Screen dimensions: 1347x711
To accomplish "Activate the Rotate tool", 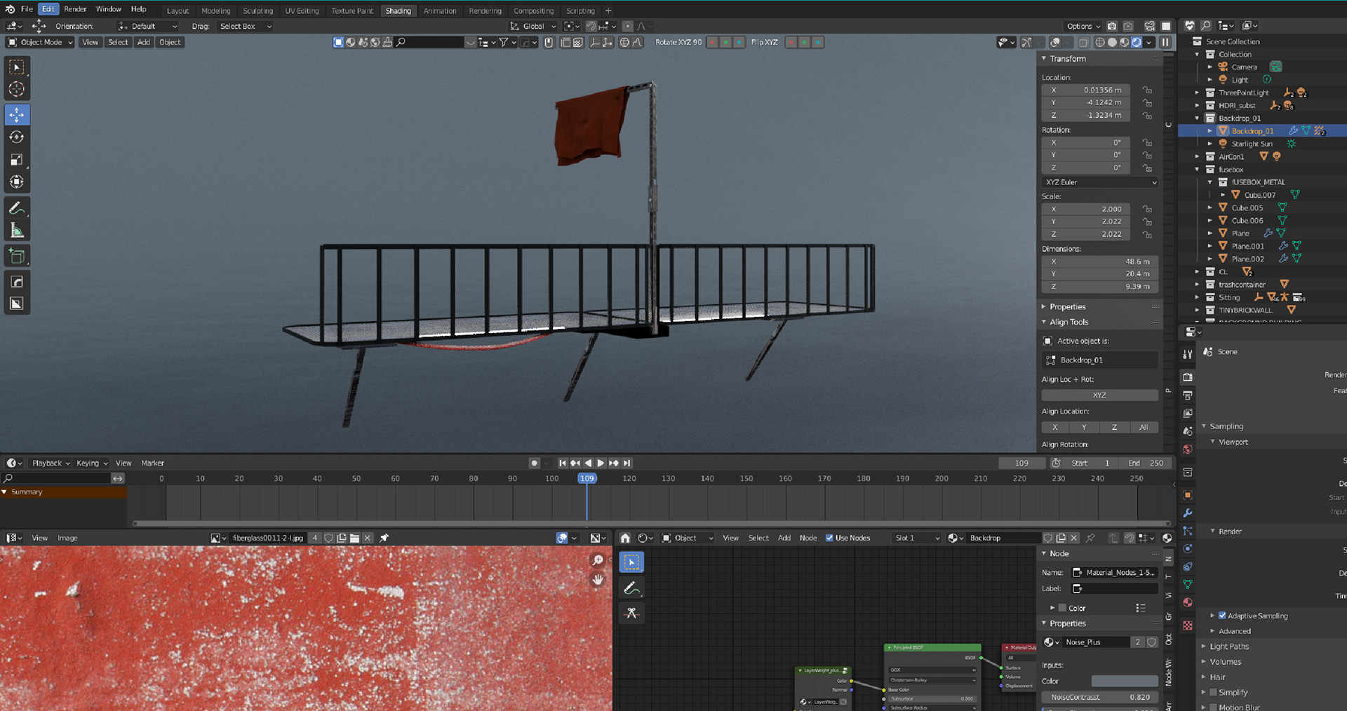I will tap(17, 137).
